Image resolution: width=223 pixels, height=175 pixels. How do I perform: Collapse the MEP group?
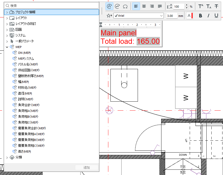click(7, 47)
